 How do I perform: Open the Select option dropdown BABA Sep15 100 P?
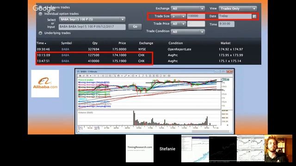point(92,19)
